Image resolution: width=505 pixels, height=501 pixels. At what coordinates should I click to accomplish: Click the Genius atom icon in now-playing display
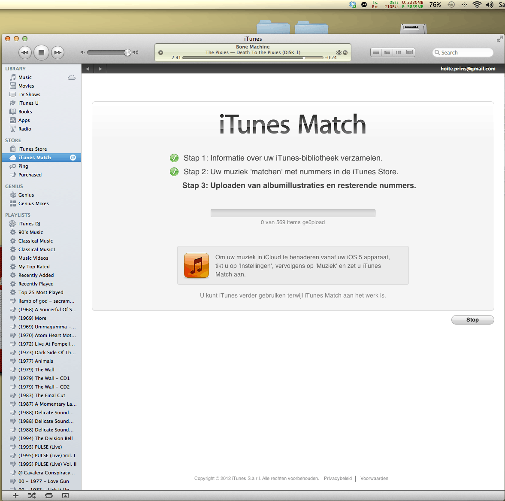click(x=339, y=52)
